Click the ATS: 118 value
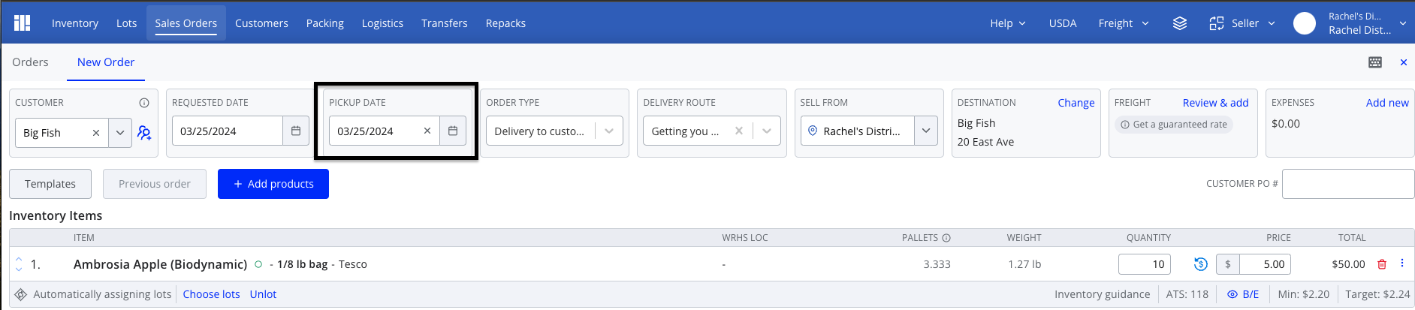The width and height of the screenshot is (1415, 310). pyautogui.click(x=1187, y=294)
